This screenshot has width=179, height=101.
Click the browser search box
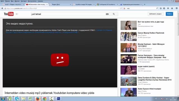(x=141, y=8)
